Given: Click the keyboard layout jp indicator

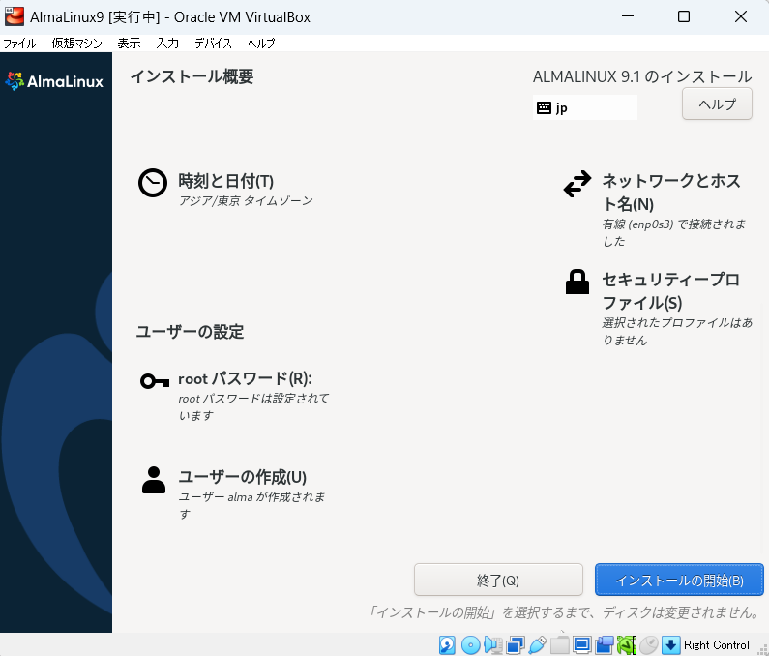Looking at the screenshot, I should 584,107.
